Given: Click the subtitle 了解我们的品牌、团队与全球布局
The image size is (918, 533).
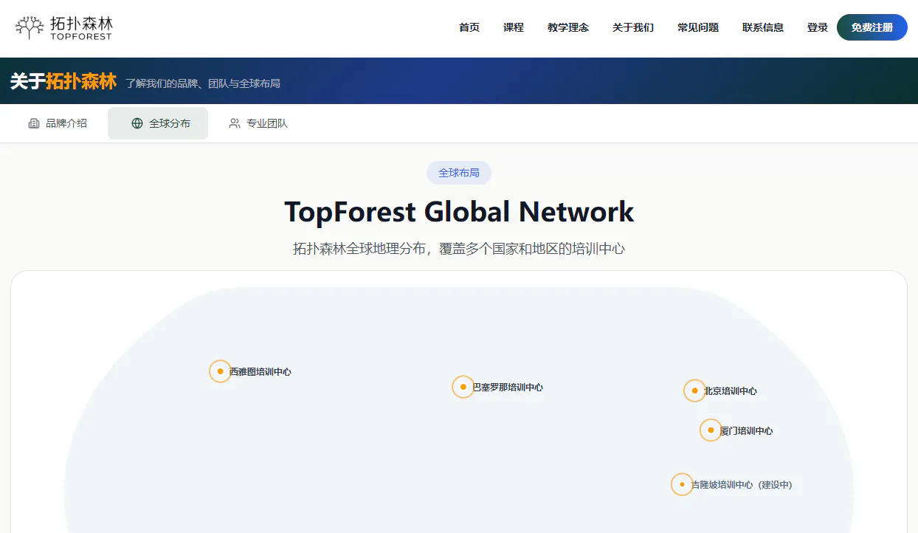Looking at the screenshot, I should coord(203,83).
